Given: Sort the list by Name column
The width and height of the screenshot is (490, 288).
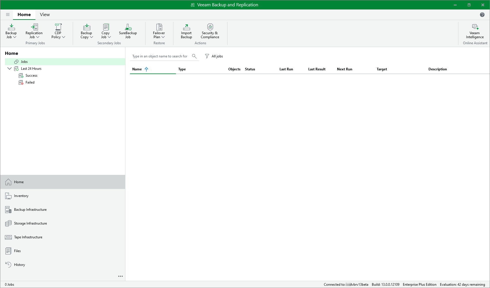Looking at the screenshot, I should [x=137, y=69].
